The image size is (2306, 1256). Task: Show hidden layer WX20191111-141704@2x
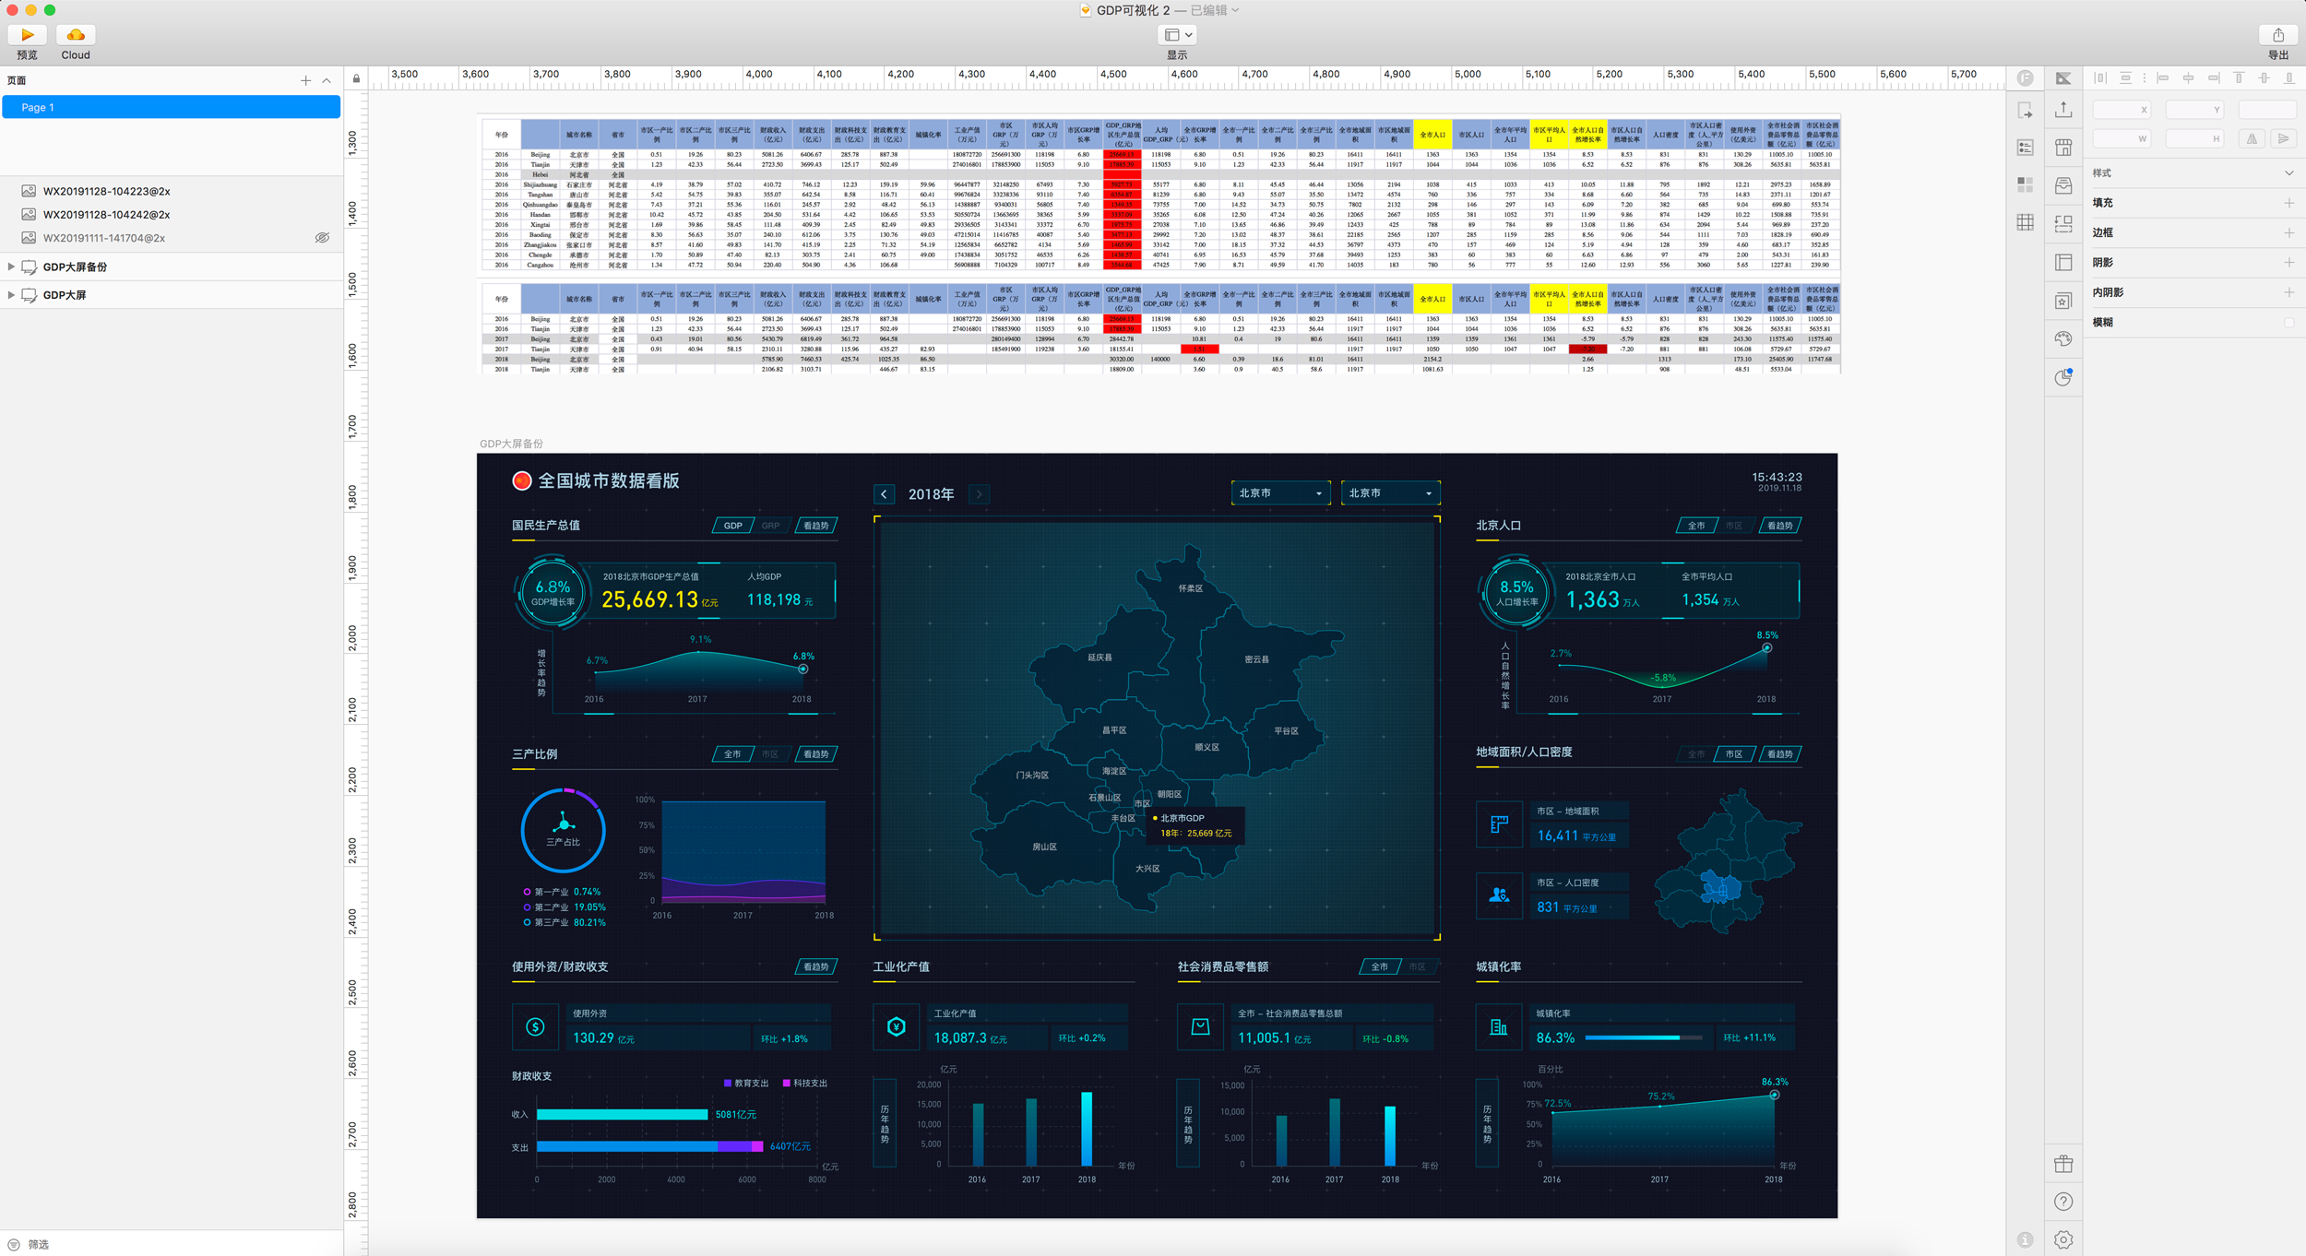pyautogui.click(x=322, y=238)
